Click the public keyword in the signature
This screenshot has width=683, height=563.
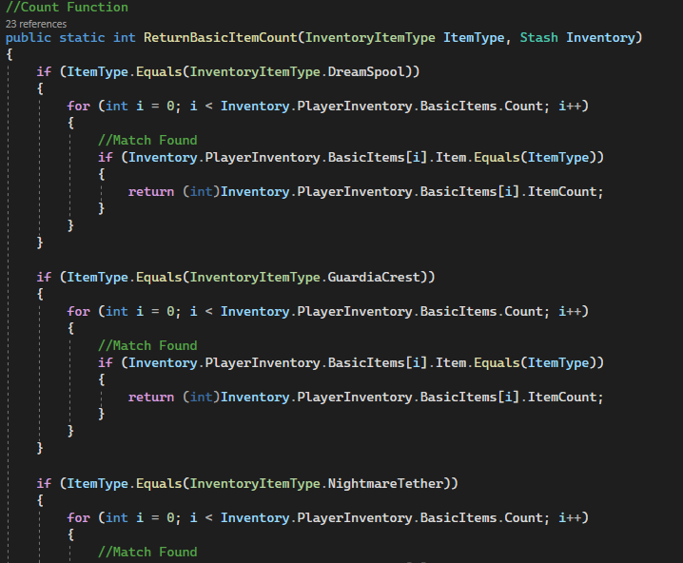click(x=29, y=38)
